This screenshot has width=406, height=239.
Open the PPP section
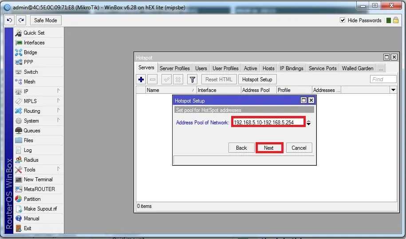coord(38,62)
